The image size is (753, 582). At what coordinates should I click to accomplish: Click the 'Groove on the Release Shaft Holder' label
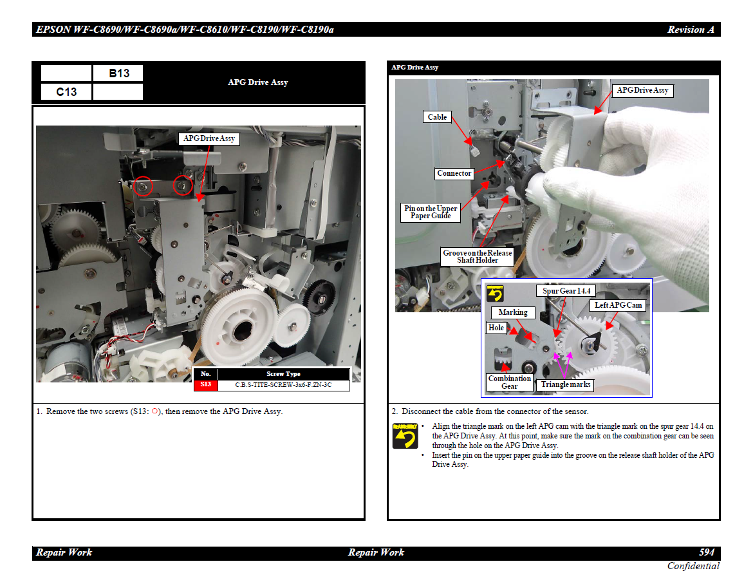pyautogui.click(x=478, y=256)
